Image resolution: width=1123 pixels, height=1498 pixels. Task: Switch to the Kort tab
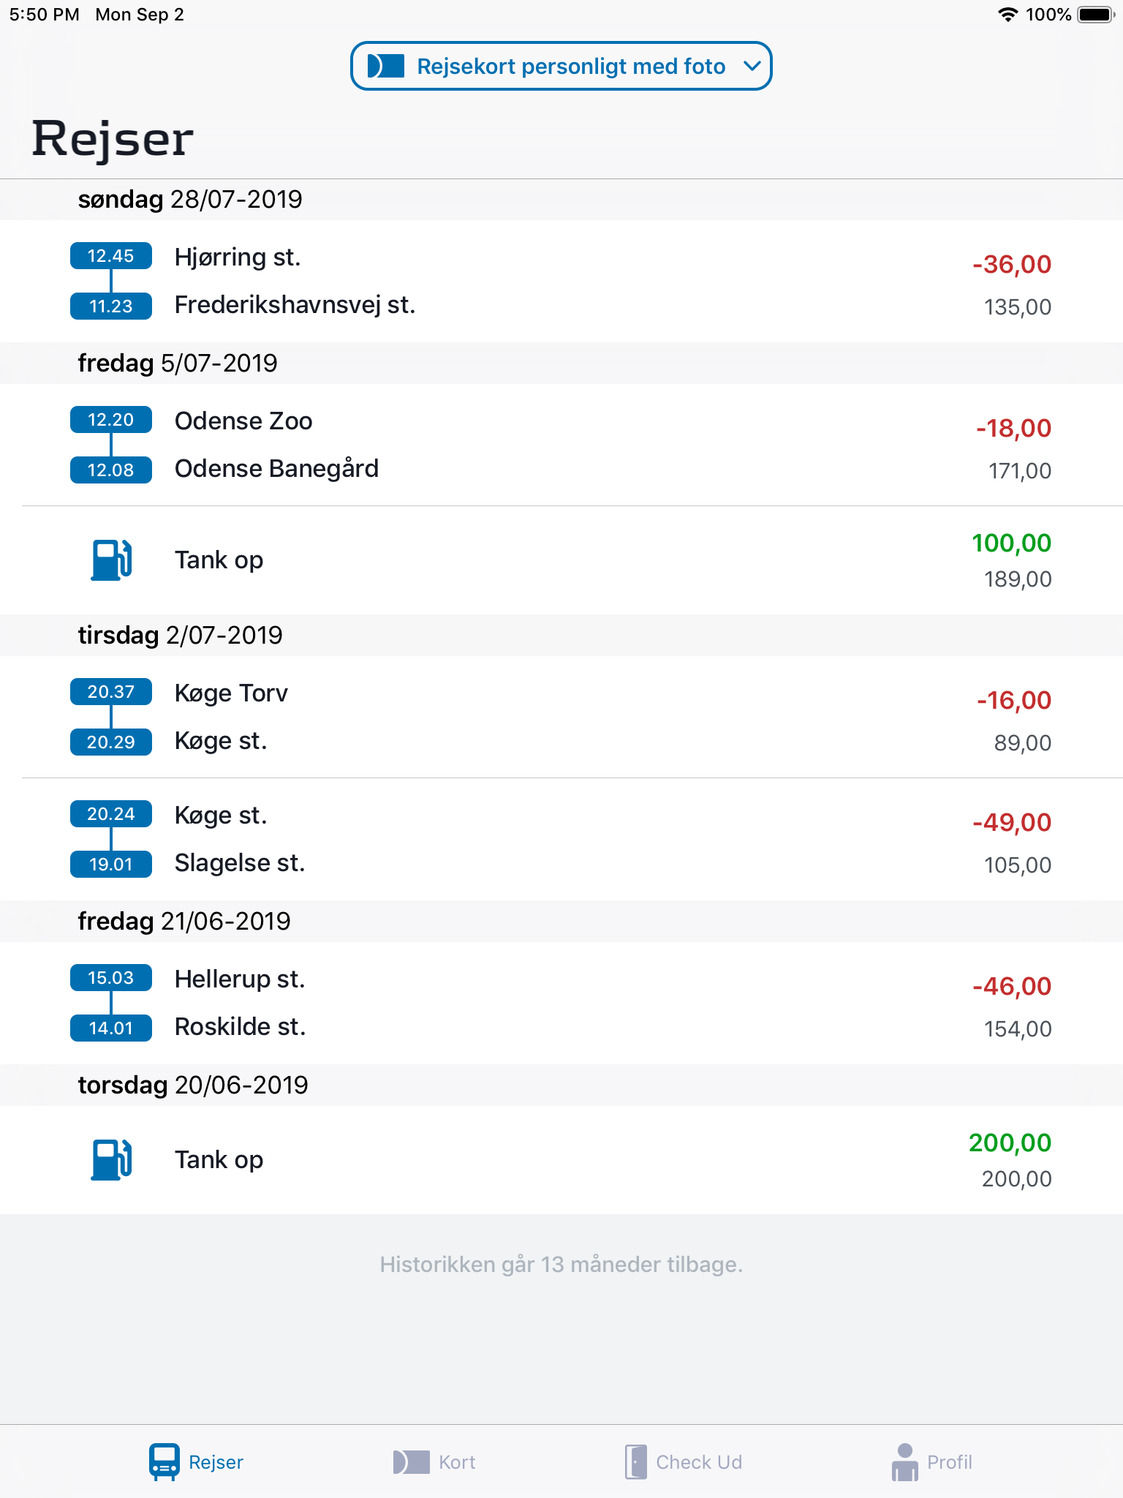(435, 1461)
